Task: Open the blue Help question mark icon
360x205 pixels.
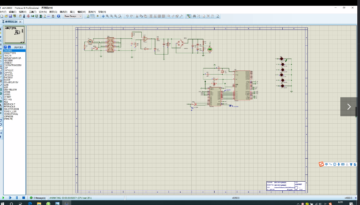Action: pyautogui.click(x=59, y=16)
